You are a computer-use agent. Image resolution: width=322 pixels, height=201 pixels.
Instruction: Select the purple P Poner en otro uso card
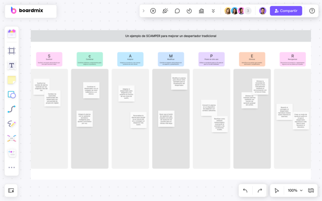pos(212,59)
